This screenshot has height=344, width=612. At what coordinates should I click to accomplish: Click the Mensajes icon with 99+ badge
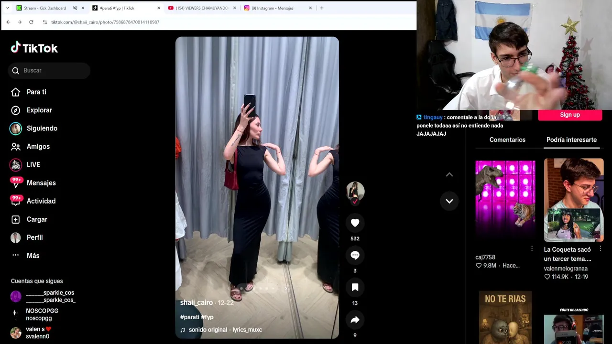point(16,183)
